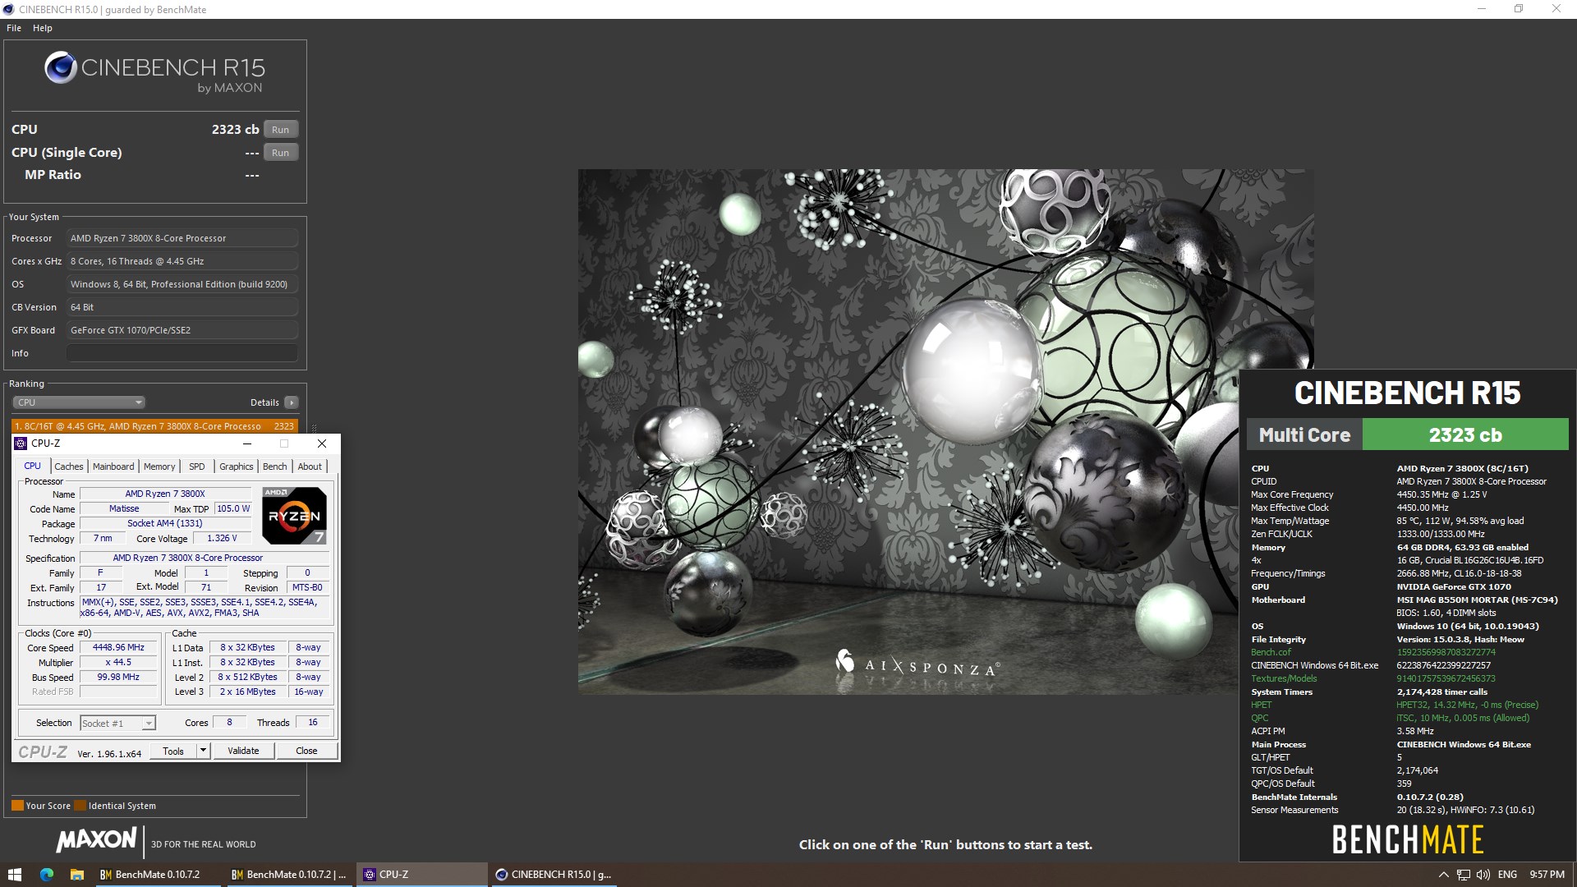Switch to CPU-Z Memory tab
This screenshot has height=887, width=1577.
(159, 466)
